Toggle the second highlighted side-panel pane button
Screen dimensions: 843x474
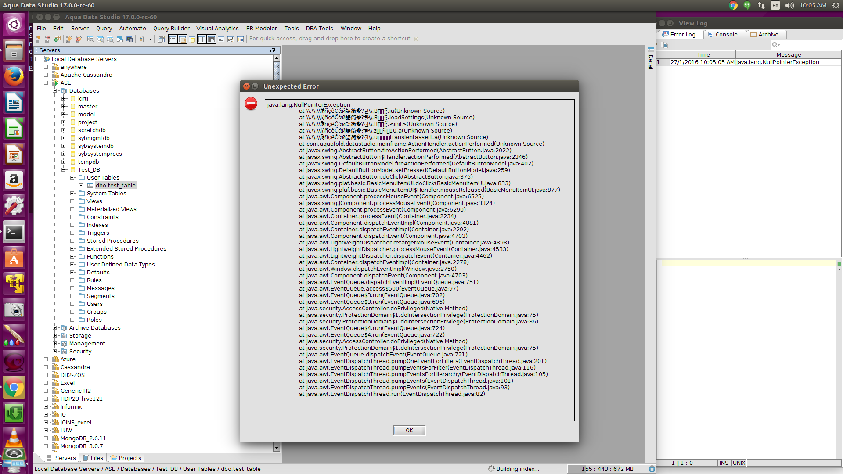[x=182, y=39]
